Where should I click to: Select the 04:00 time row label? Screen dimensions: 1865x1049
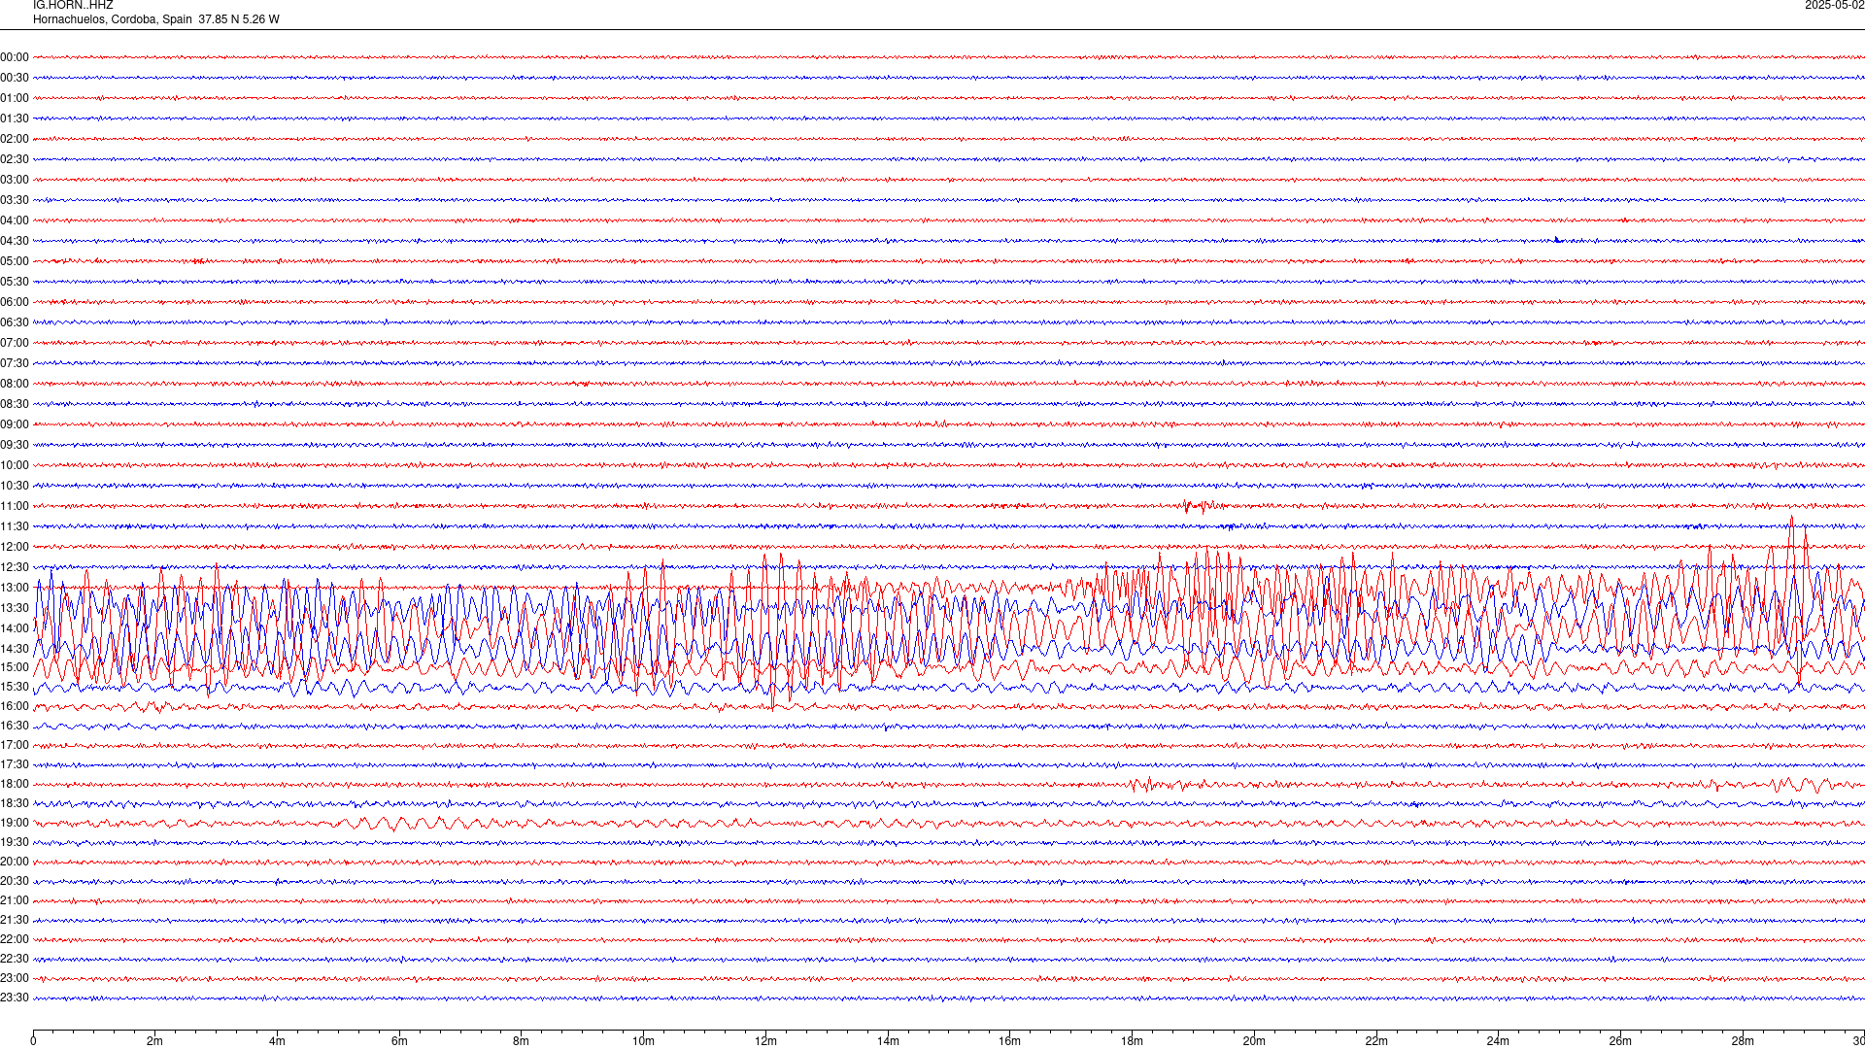pos(15,220)
